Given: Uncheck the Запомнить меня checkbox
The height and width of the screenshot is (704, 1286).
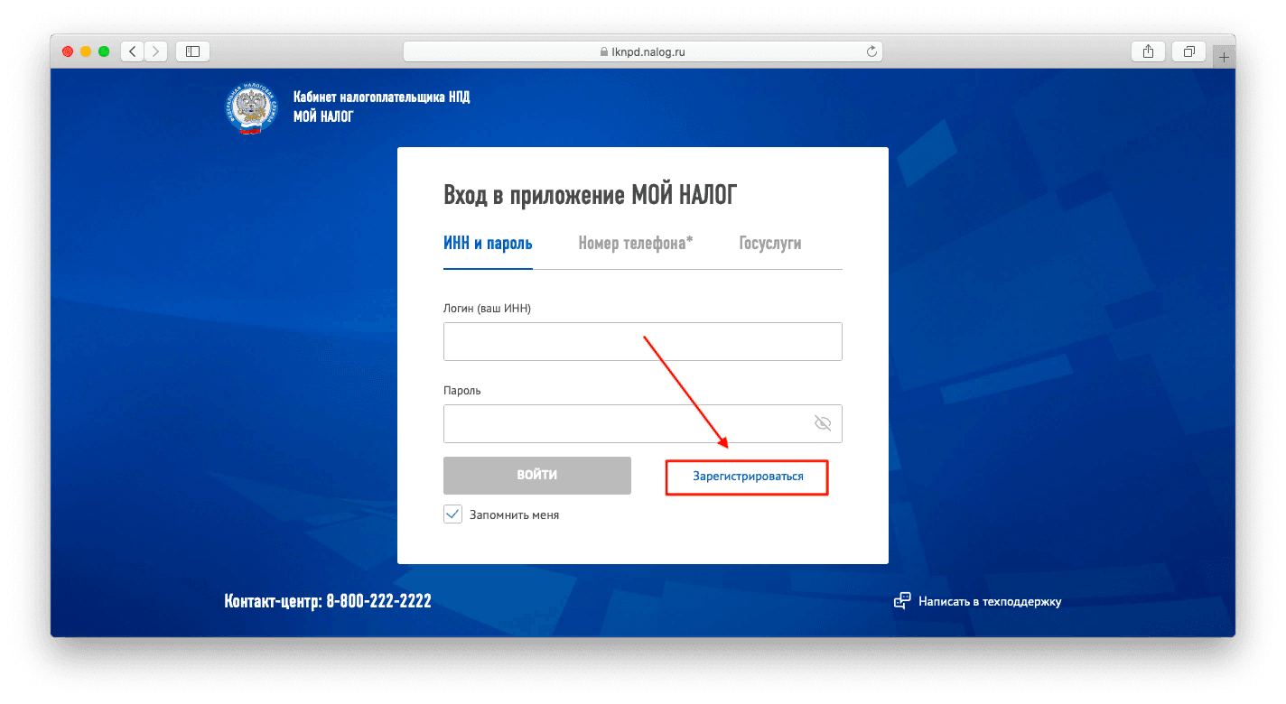Looking at the screenshot, I should click(452, 514).
